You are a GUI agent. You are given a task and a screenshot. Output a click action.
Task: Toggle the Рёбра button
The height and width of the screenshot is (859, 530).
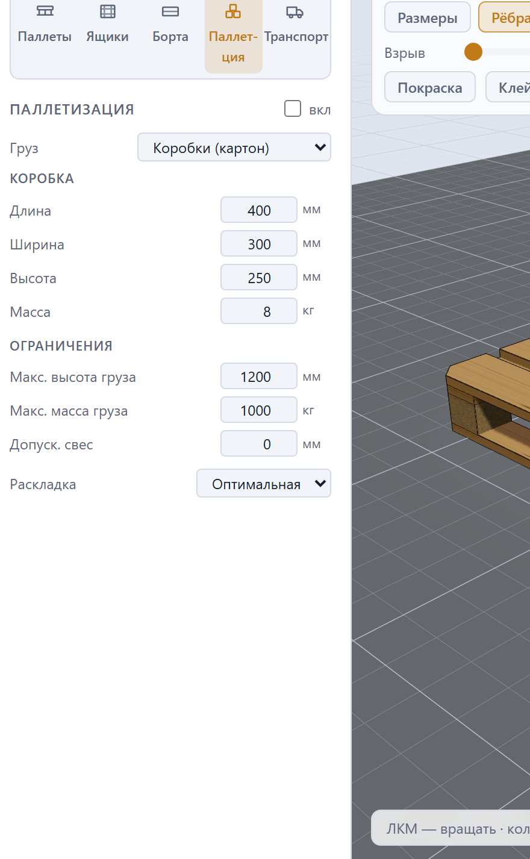tap(505, 17)
